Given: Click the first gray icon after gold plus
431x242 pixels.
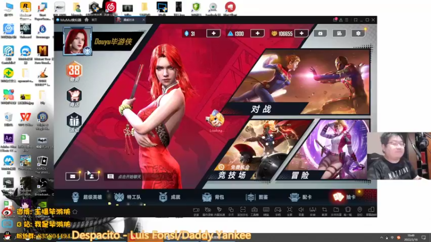Looking at the screenshot, I should (320, 33).
